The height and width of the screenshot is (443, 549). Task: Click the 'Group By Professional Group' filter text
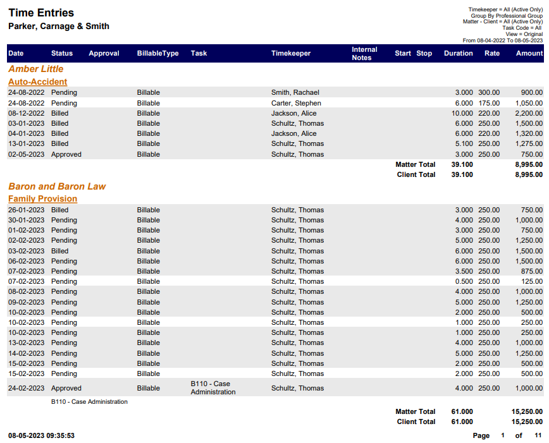[507, 16]
